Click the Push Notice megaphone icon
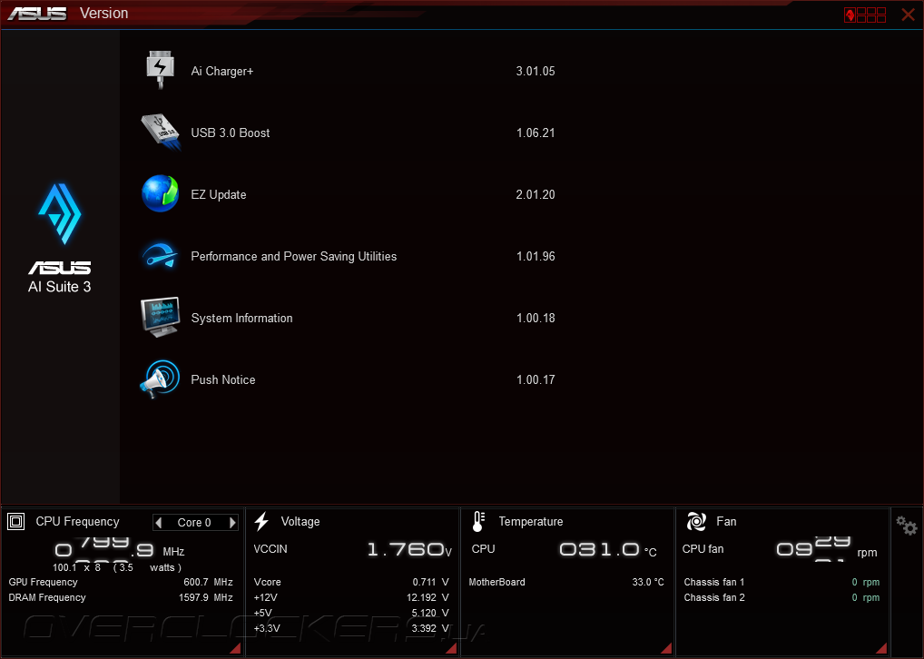The width and height of the screenshot is (924, 659). (x=160, y=379)
